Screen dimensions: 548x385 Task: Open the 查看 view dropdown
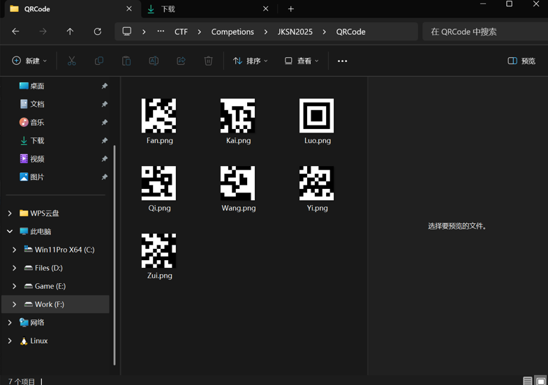(x=302, y=61)
